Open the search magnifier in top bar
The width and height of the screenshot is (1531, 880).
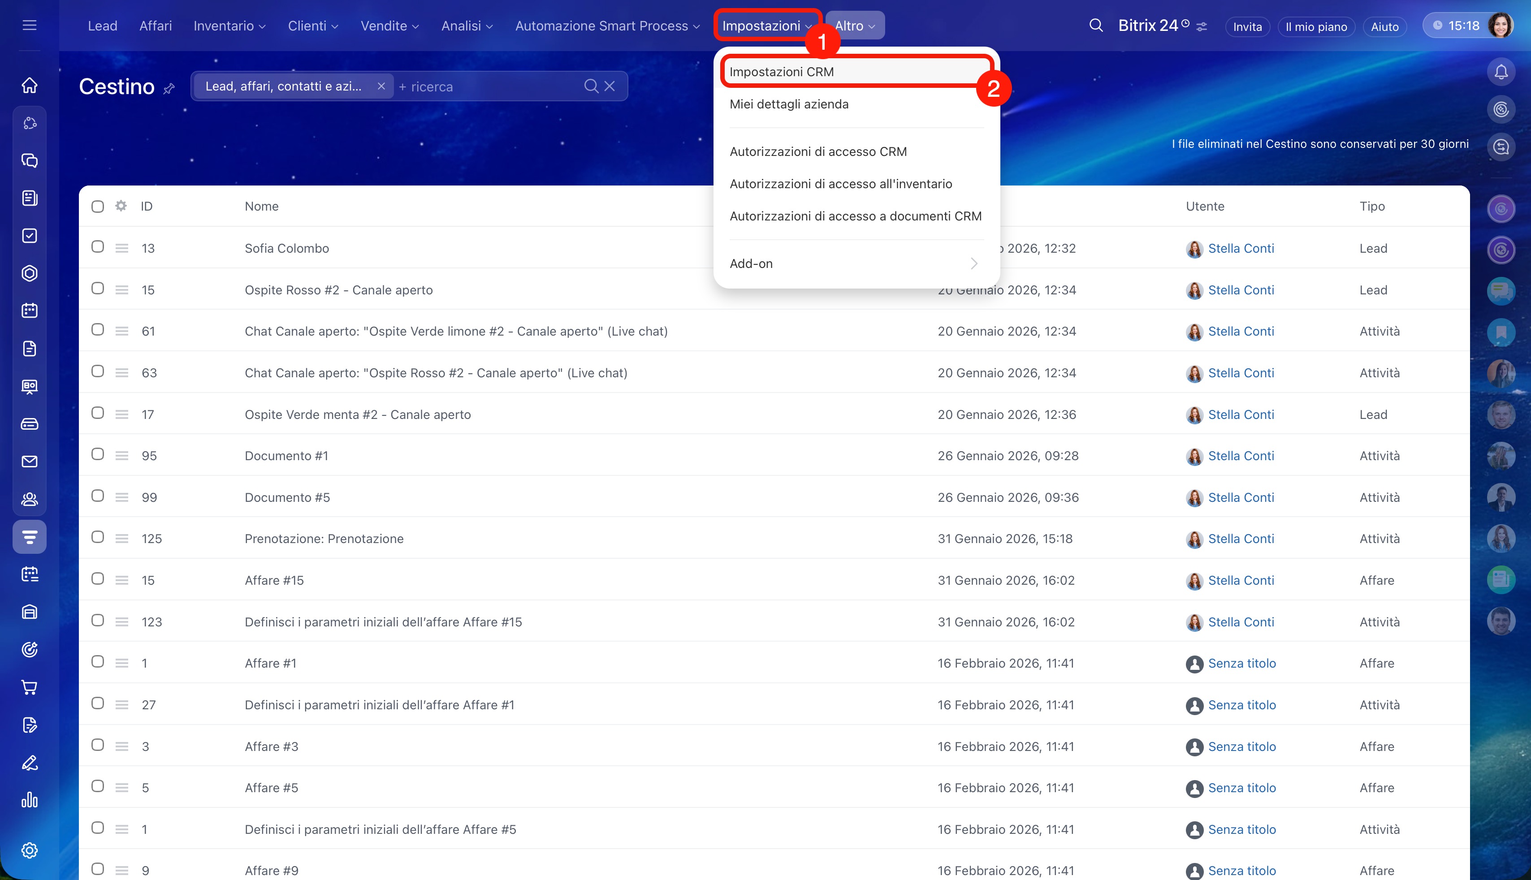(1096, 26)
